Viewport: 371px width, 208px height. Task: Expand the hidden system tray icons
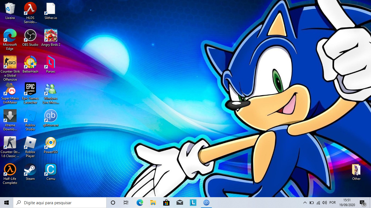(x=305, y=203)
